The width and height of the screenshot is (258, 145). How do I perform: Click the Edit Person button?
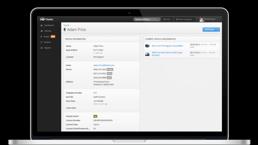click(x=209, y=29)
